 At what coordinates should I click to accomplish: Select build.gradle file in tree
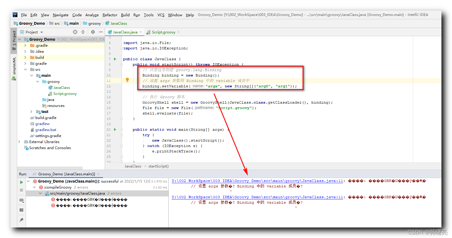click(x=46, y=118)
